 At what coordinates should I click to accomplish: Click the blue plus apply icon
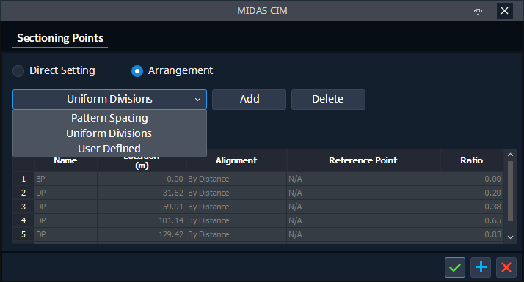point(481,267)
